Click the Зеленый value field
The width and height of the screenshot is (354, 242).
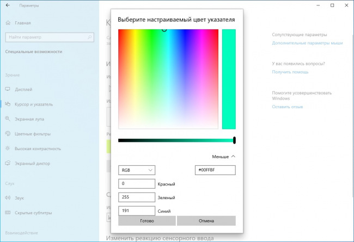click(x=137, y=197)
